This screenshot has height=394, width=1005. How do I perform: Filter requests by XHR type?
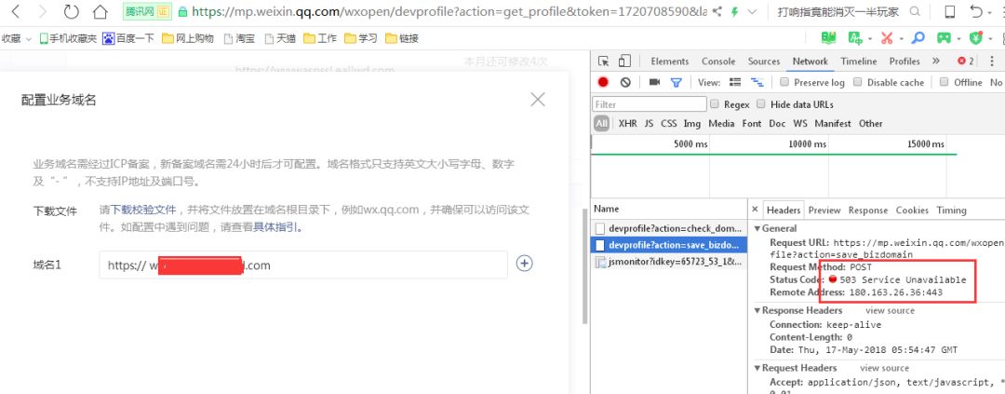click(x=627, y=123)
